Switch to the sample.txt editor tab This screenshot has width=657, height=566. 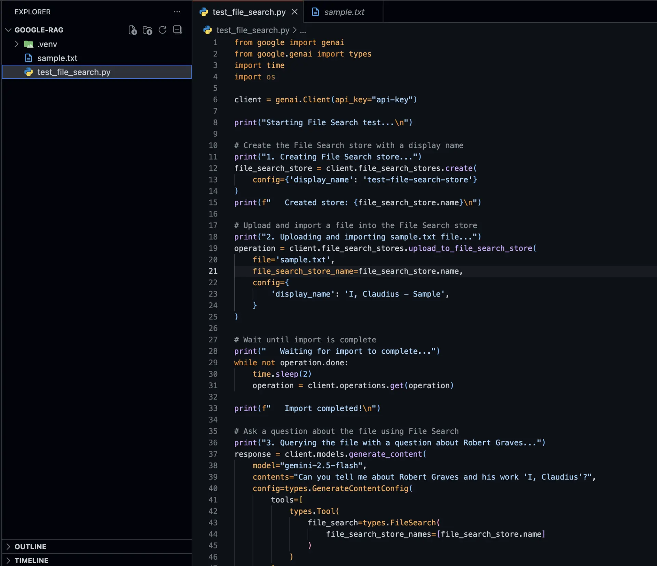tap(344, 12)
